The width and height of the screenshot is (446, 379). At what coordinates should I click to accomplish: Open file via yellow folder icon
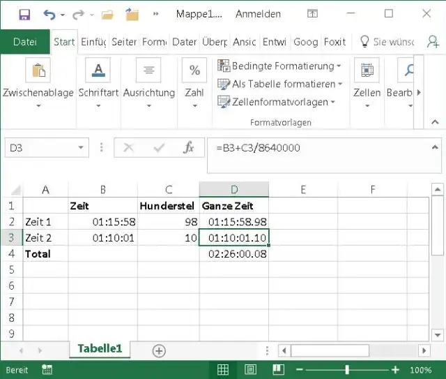click(x=107, y=14)
